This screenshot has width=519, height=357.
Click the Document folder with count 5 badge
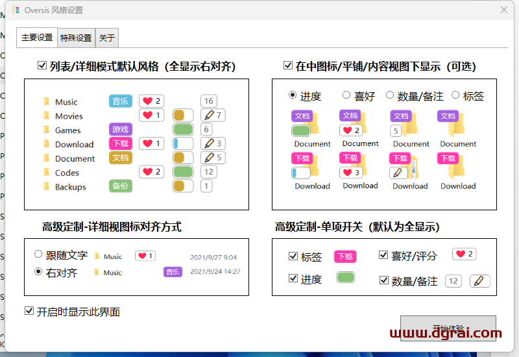pyautogui.click(x=404, y=123)
